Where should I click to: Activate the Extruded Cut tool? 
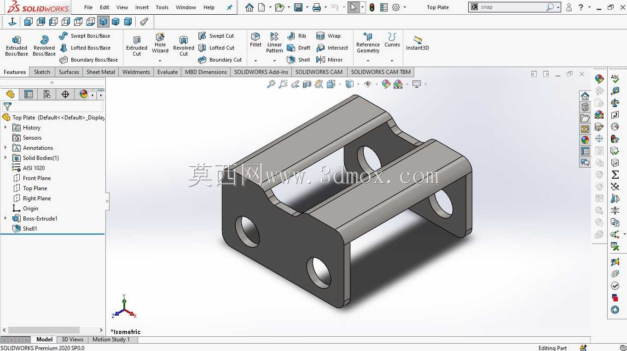point(137,46)
